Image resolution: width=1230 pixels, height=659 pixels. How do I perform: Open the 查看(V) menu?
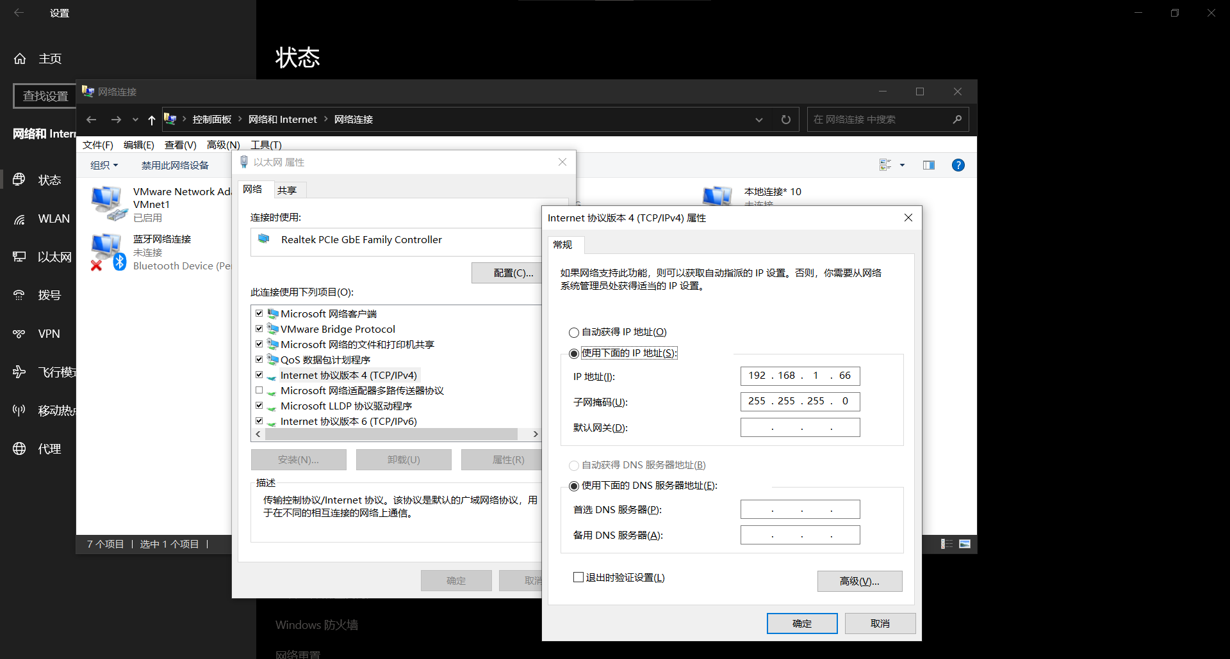[x=180, y=145]
